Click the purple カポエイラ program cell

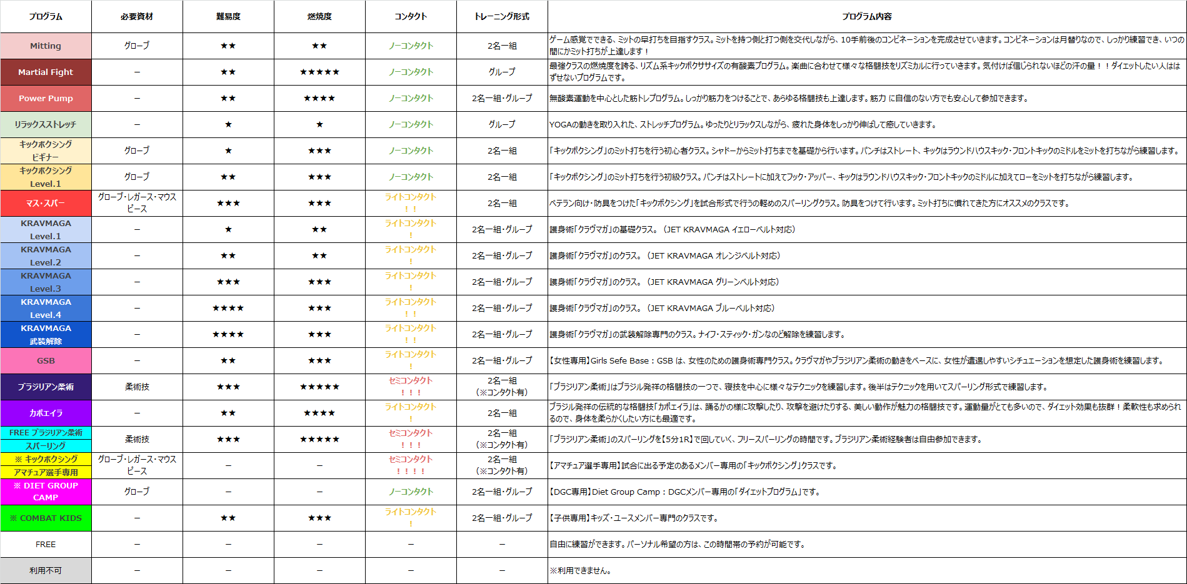[x=46, y=413]
